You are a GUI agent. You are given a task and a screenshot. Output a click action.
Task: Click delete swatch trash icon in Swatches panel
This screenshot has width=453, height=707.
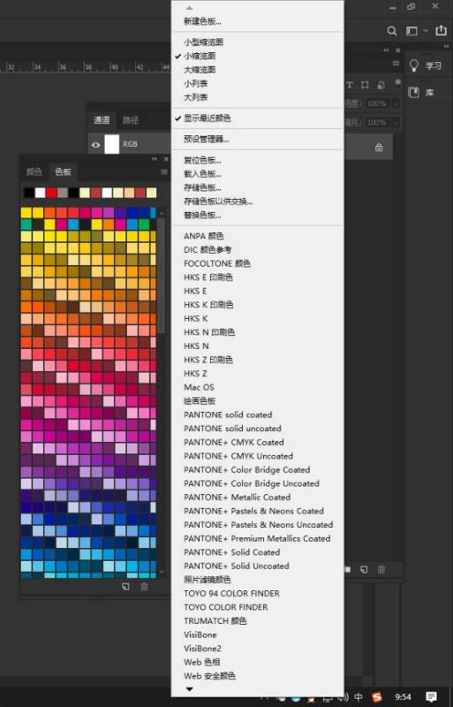(144, 586)
